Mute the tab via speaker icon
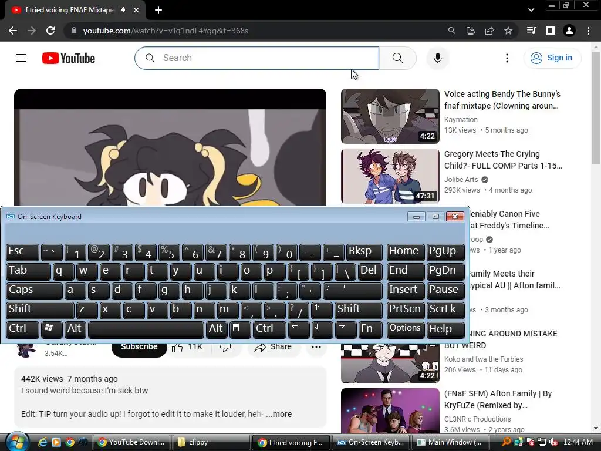Viewport: 601px width, 451px height. pyautogui.click(x=123, y=10)
